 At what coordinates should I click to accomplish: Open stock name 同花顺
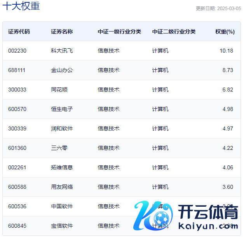59,90
